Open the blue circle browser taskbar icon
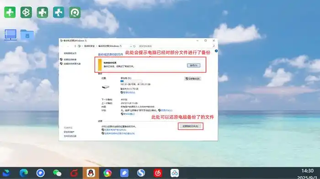Viewport: 320px width, 179px height. [40, 173]
